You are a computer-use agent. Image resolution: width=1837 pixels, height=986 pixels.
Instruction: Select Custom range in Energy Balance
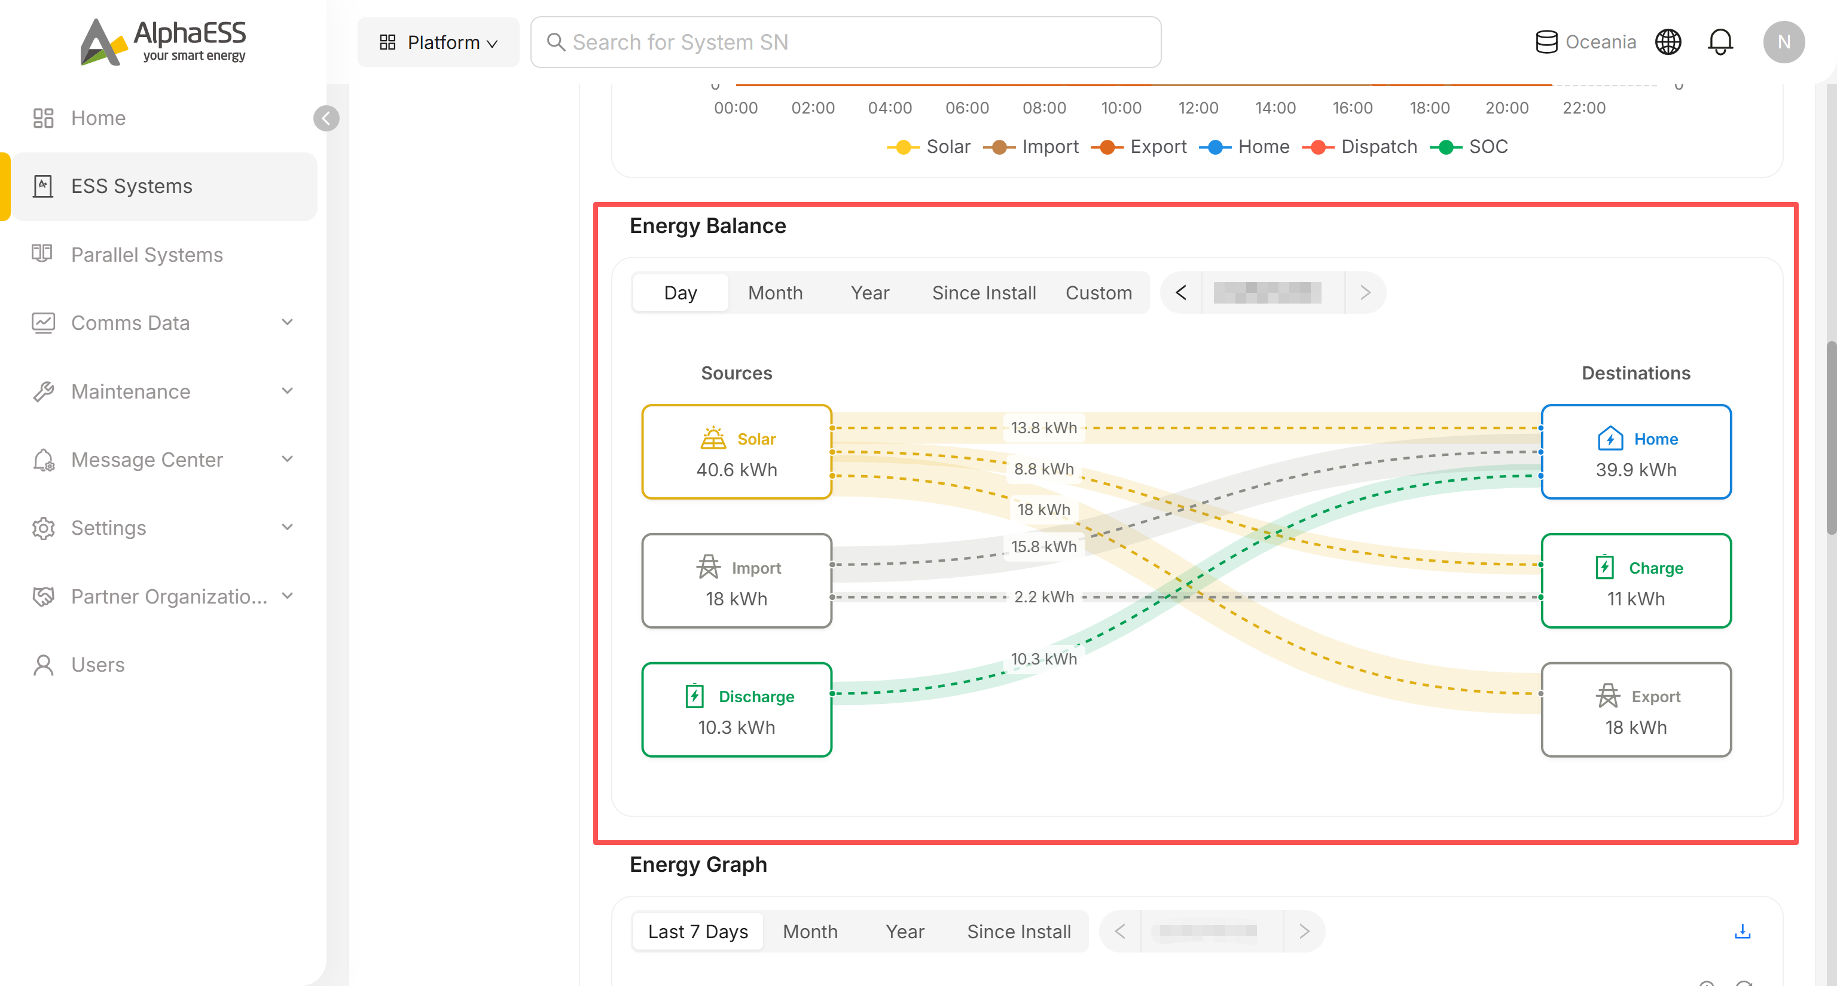(1098, 292)
